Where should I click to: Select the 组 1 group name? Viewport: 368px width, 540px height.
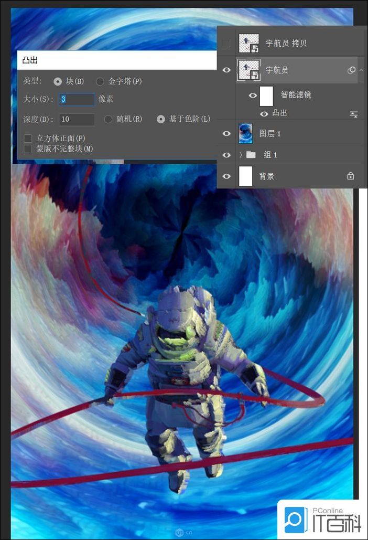[270, 155]
